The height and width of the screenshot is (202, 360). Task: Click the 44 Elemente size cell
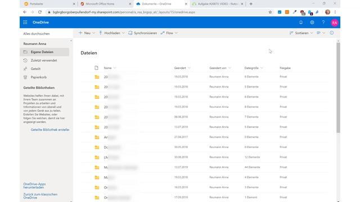(x=252, y=167)
